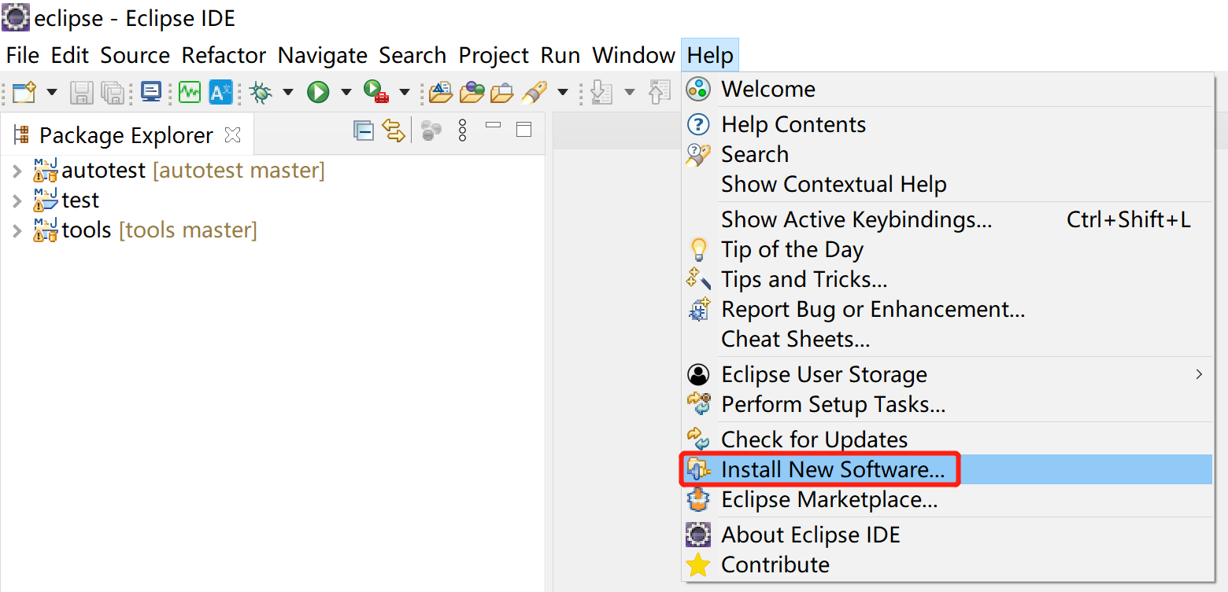
Task: Click the folder icon with colored spheres
Action: tap(472, 92)
